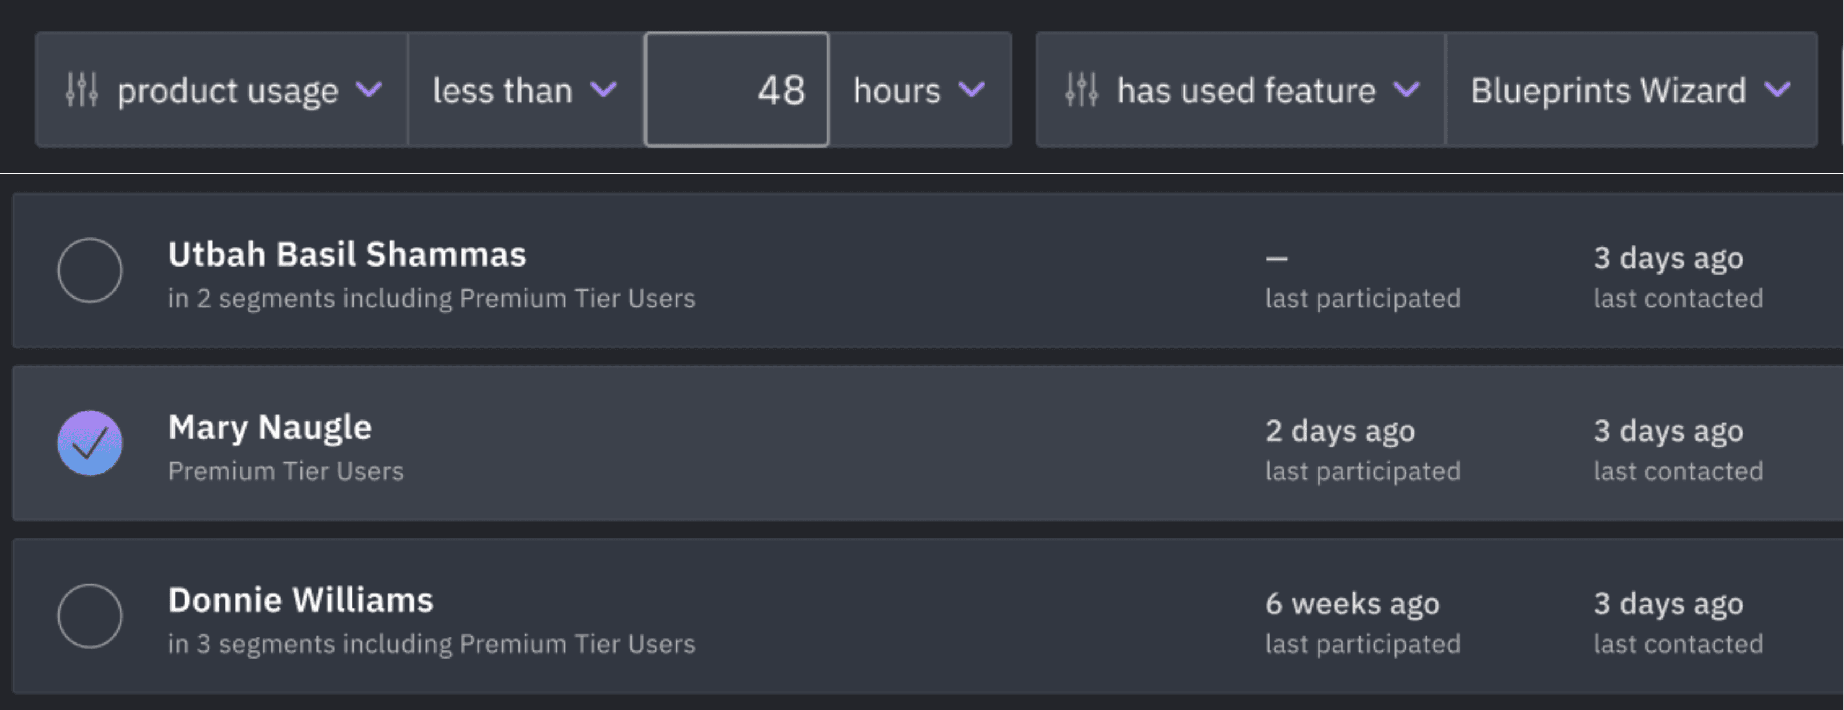
Task: Select Utbah Basil Shammas using the selection circle
Action: (x=90, y=271)
